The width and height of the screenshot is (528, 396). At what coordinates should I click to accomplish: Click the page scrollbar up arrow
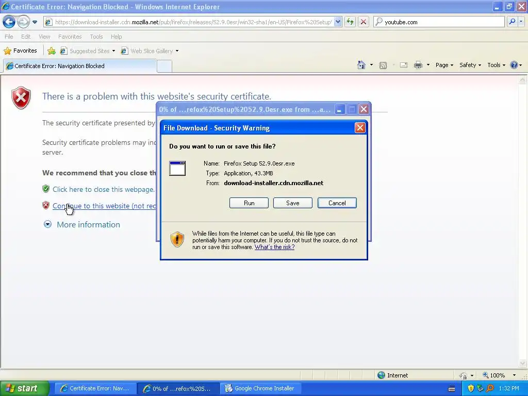tap(522, 80)
